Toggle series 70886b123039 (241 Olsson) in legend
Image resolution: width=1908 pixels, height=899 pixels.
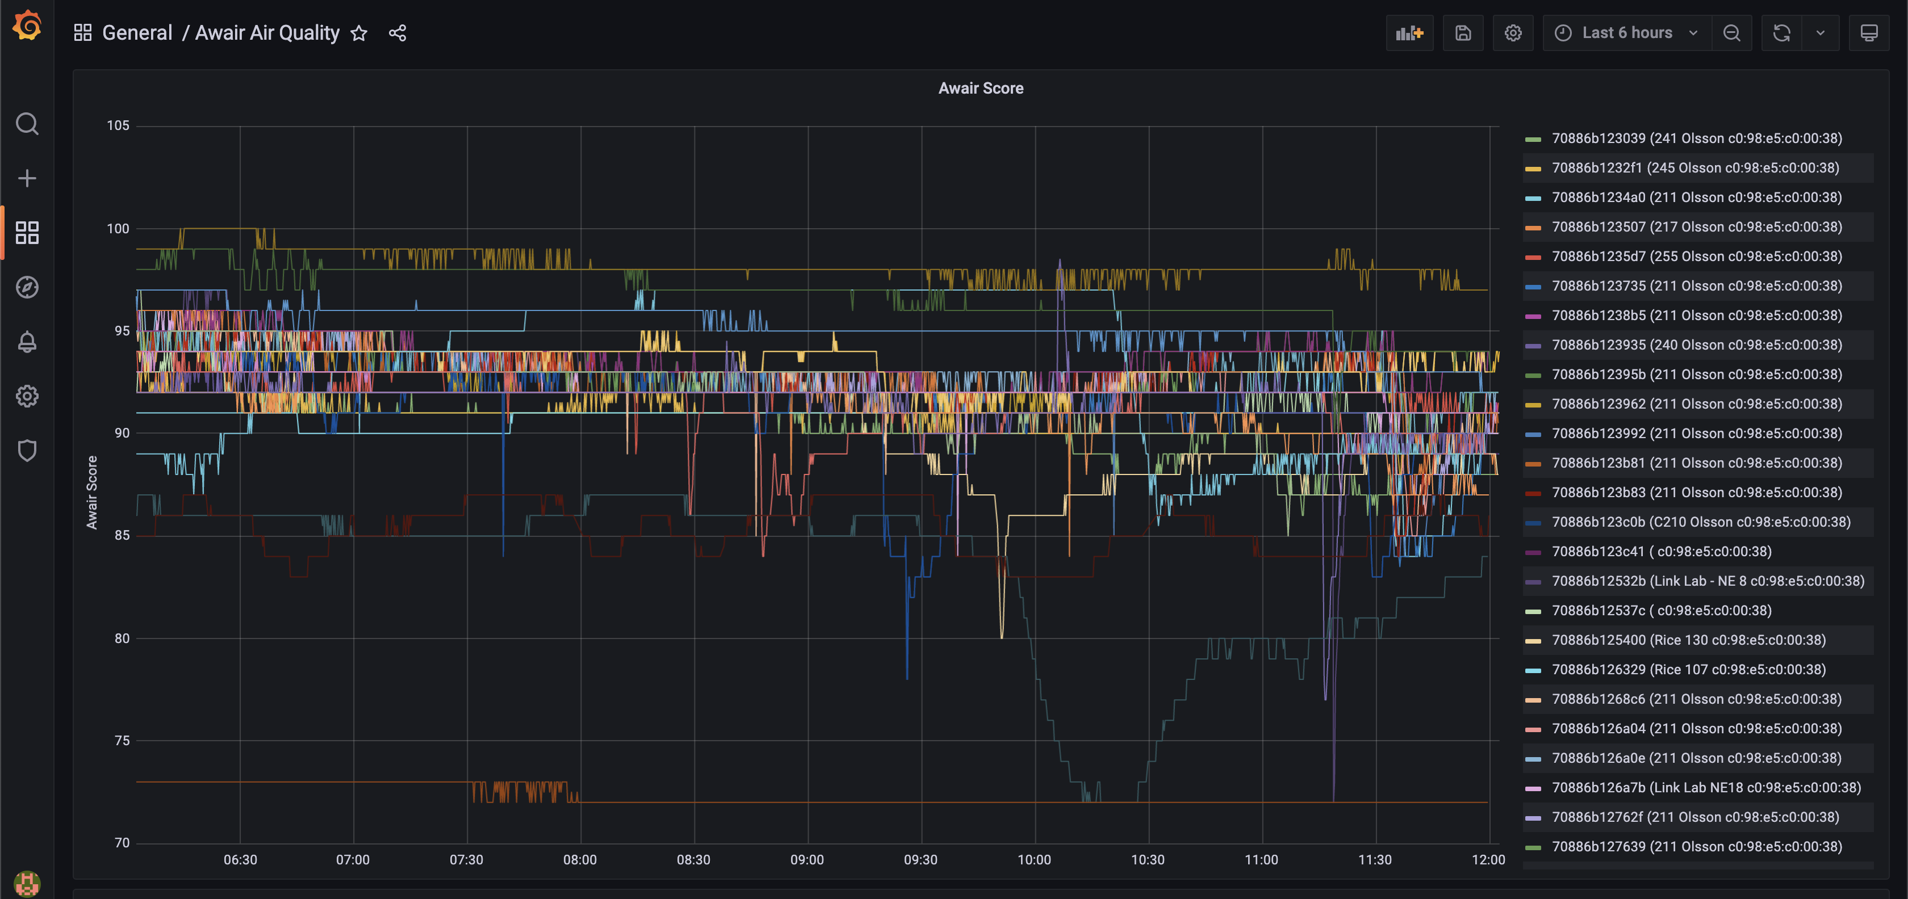pos(1696,138)
